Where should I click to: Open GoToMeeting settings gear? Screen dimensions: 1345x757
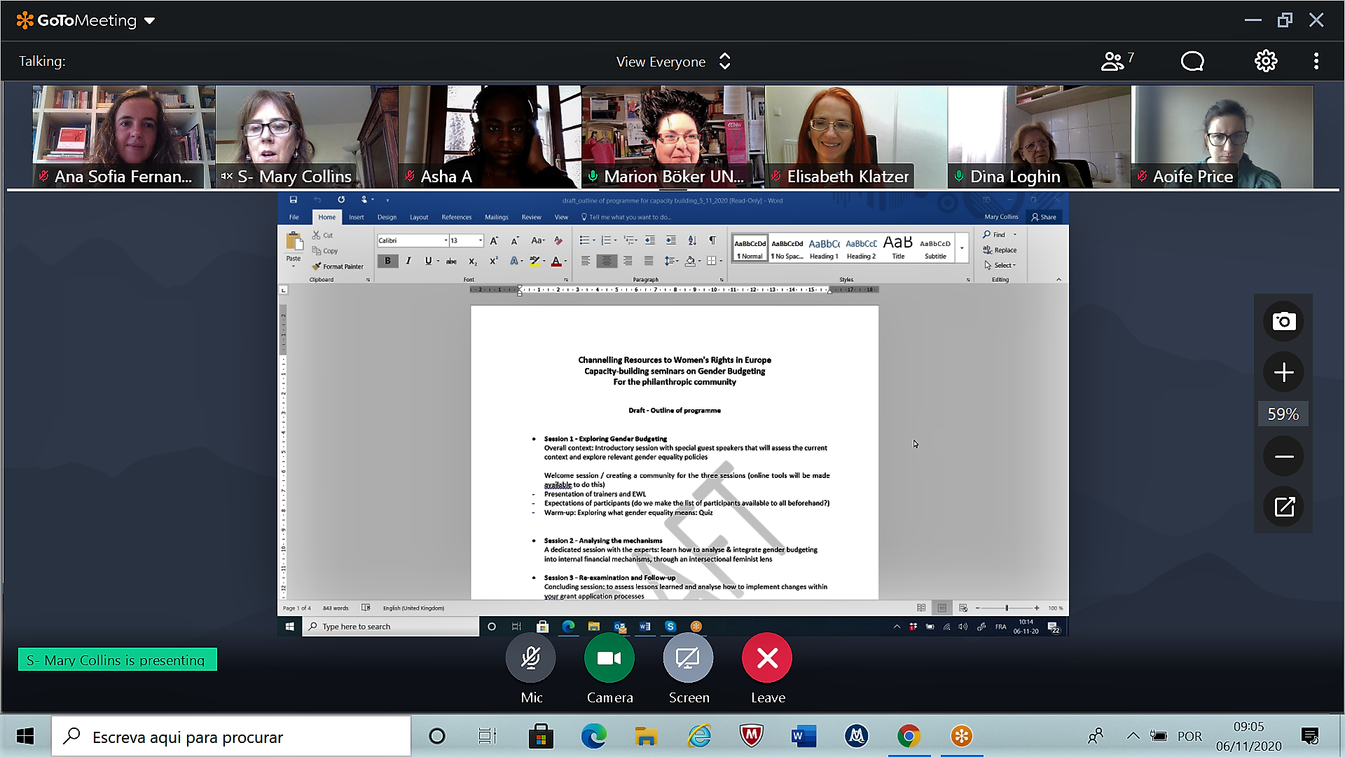tap(1265, 62)
